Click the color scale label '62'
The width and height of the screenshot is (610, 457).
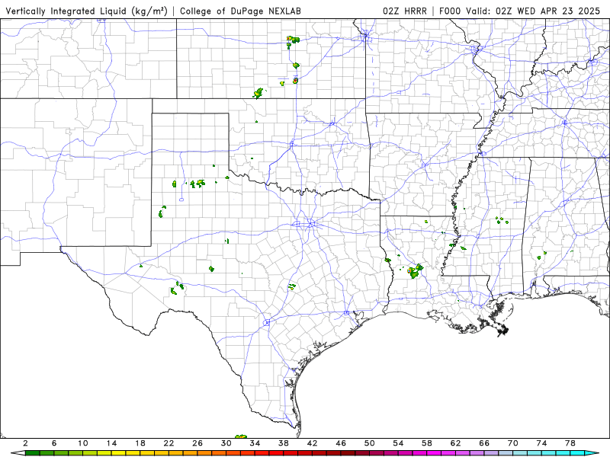[x=456, y=443]
